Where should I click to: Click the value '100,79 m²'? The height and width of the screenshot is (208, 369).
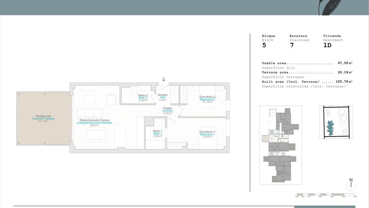344,82
